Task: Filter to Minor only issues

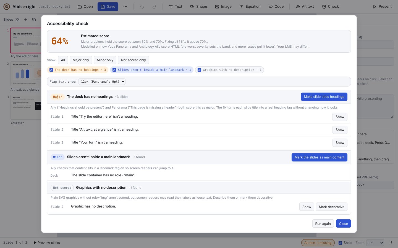Action: click(x=105, y=60)
